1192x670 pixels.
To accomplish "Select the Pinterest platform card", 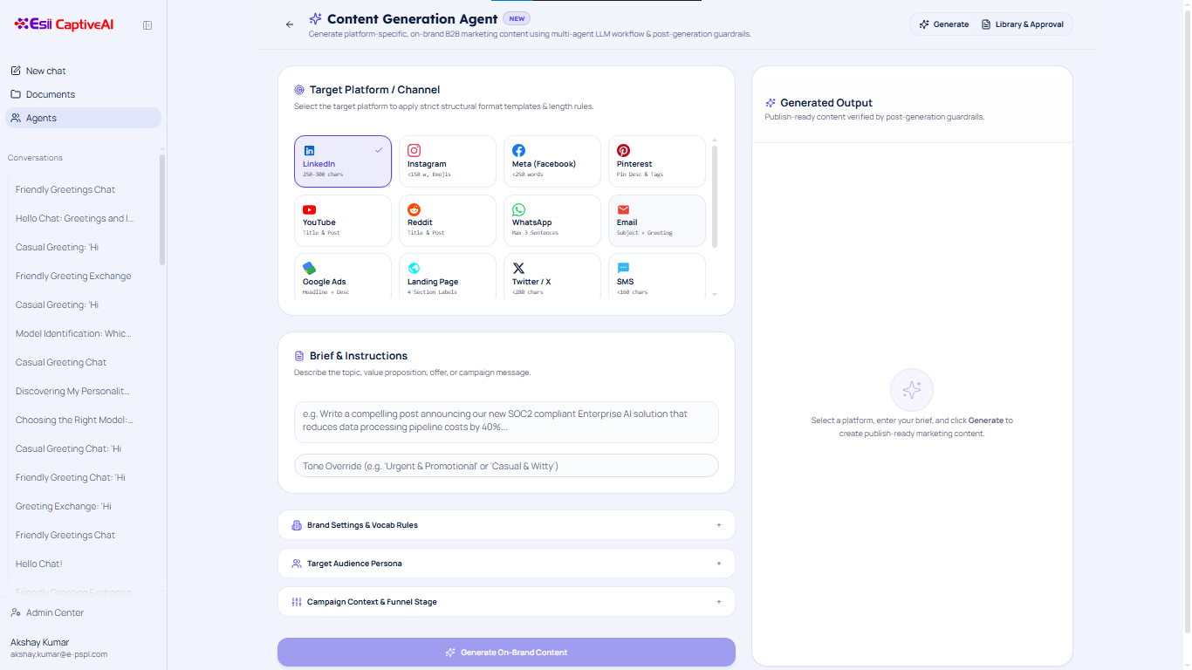I will coord(657,161).
